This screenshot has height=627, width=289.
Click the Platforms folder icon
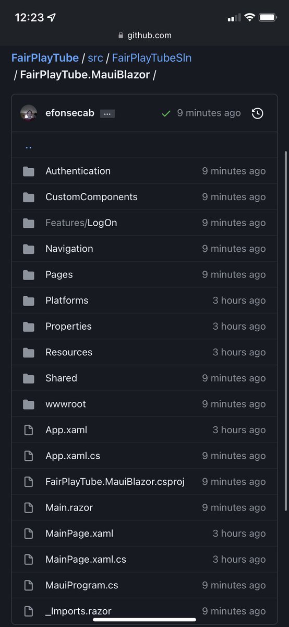(29, 300)
